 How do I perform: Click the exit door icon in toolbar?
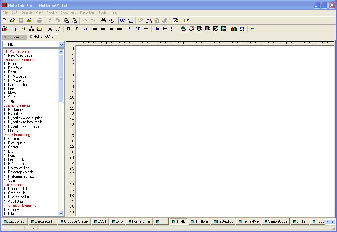186,21
